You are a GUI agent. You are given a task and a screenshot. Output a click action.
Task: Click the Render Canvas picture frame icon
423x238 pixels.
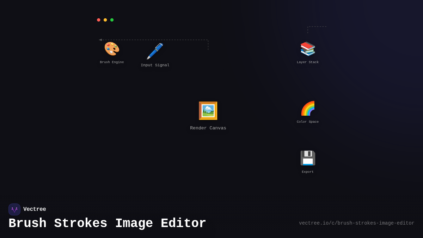(208, 110)
